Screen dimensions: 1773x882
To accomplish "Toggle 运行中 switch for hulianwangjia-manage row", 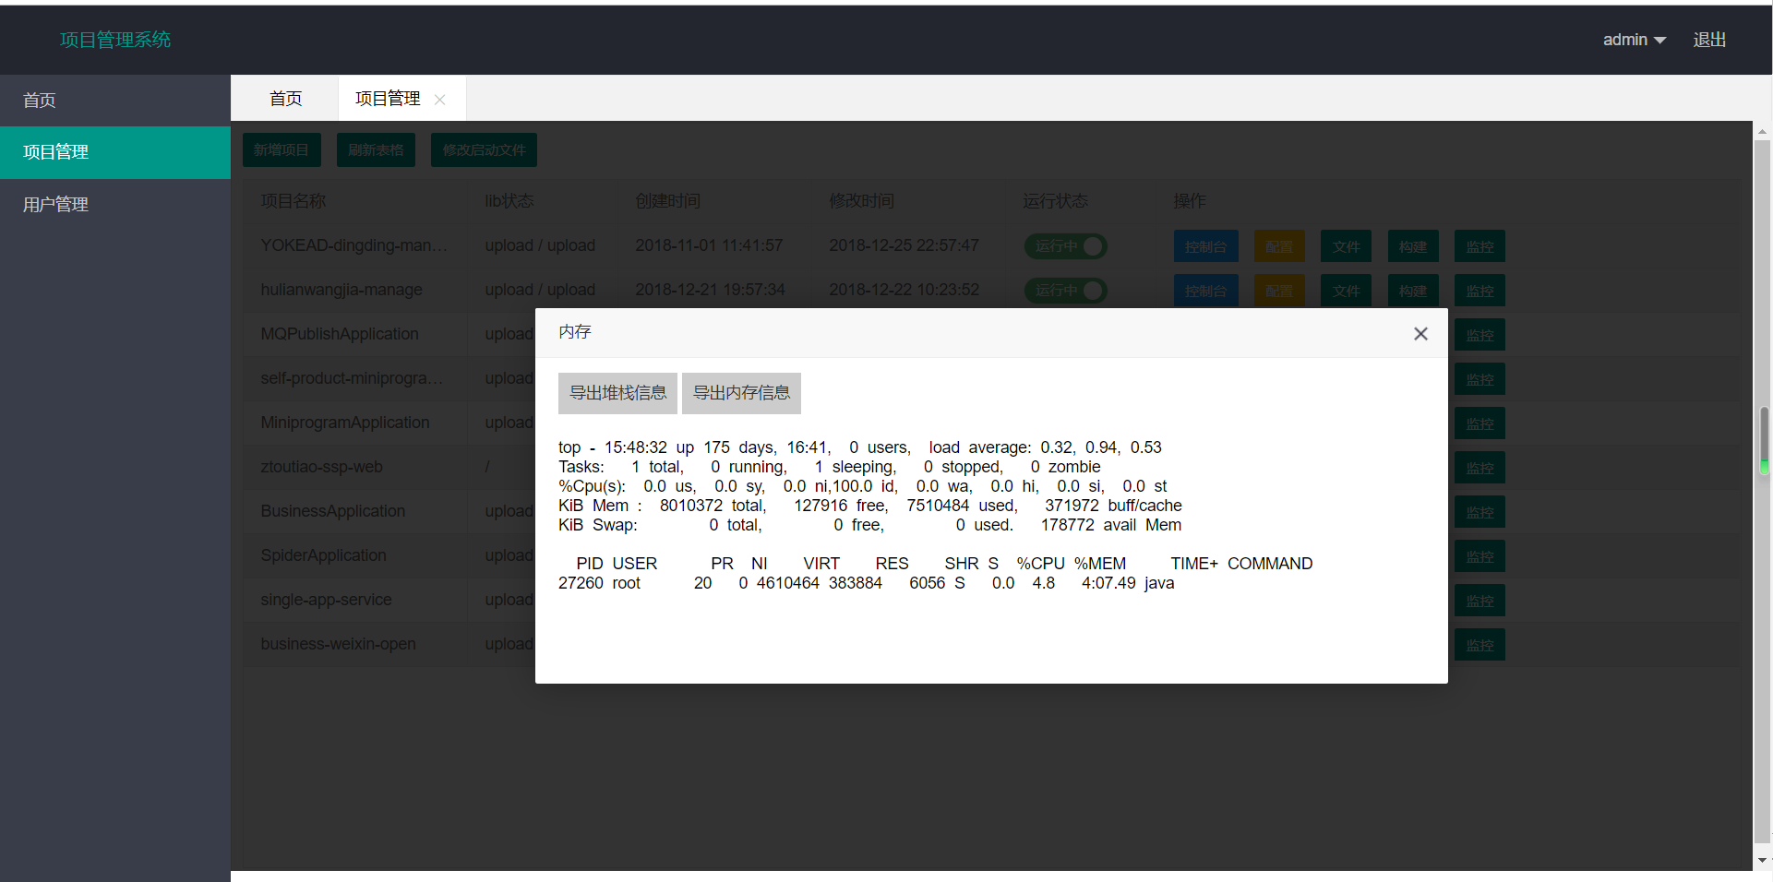I will click(1066, 291).
